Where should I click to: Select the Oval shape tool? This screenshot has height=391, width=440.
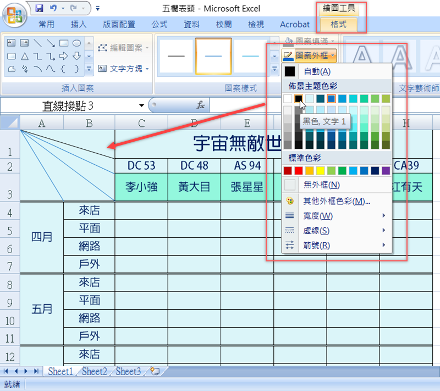click(x=76, y=43)
